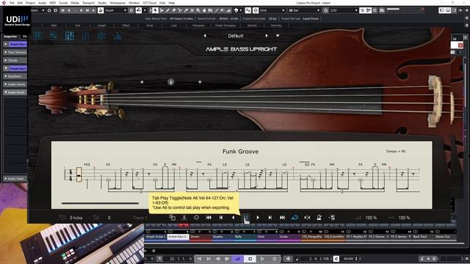Select the Mute X tool
The image size is (470, 264).
192,10
